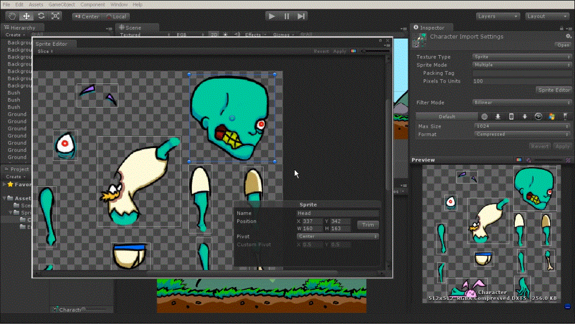Image resolution: width=575 pixels, height=324 pixels.
Task: Select the Inspector tab
Action: tap(432, 28)
